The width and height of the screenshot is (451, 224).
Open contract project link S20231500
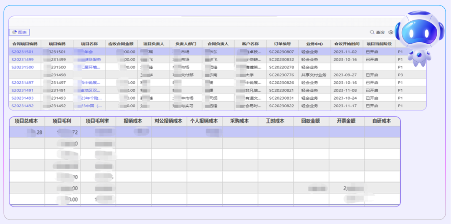click(23, 67)
